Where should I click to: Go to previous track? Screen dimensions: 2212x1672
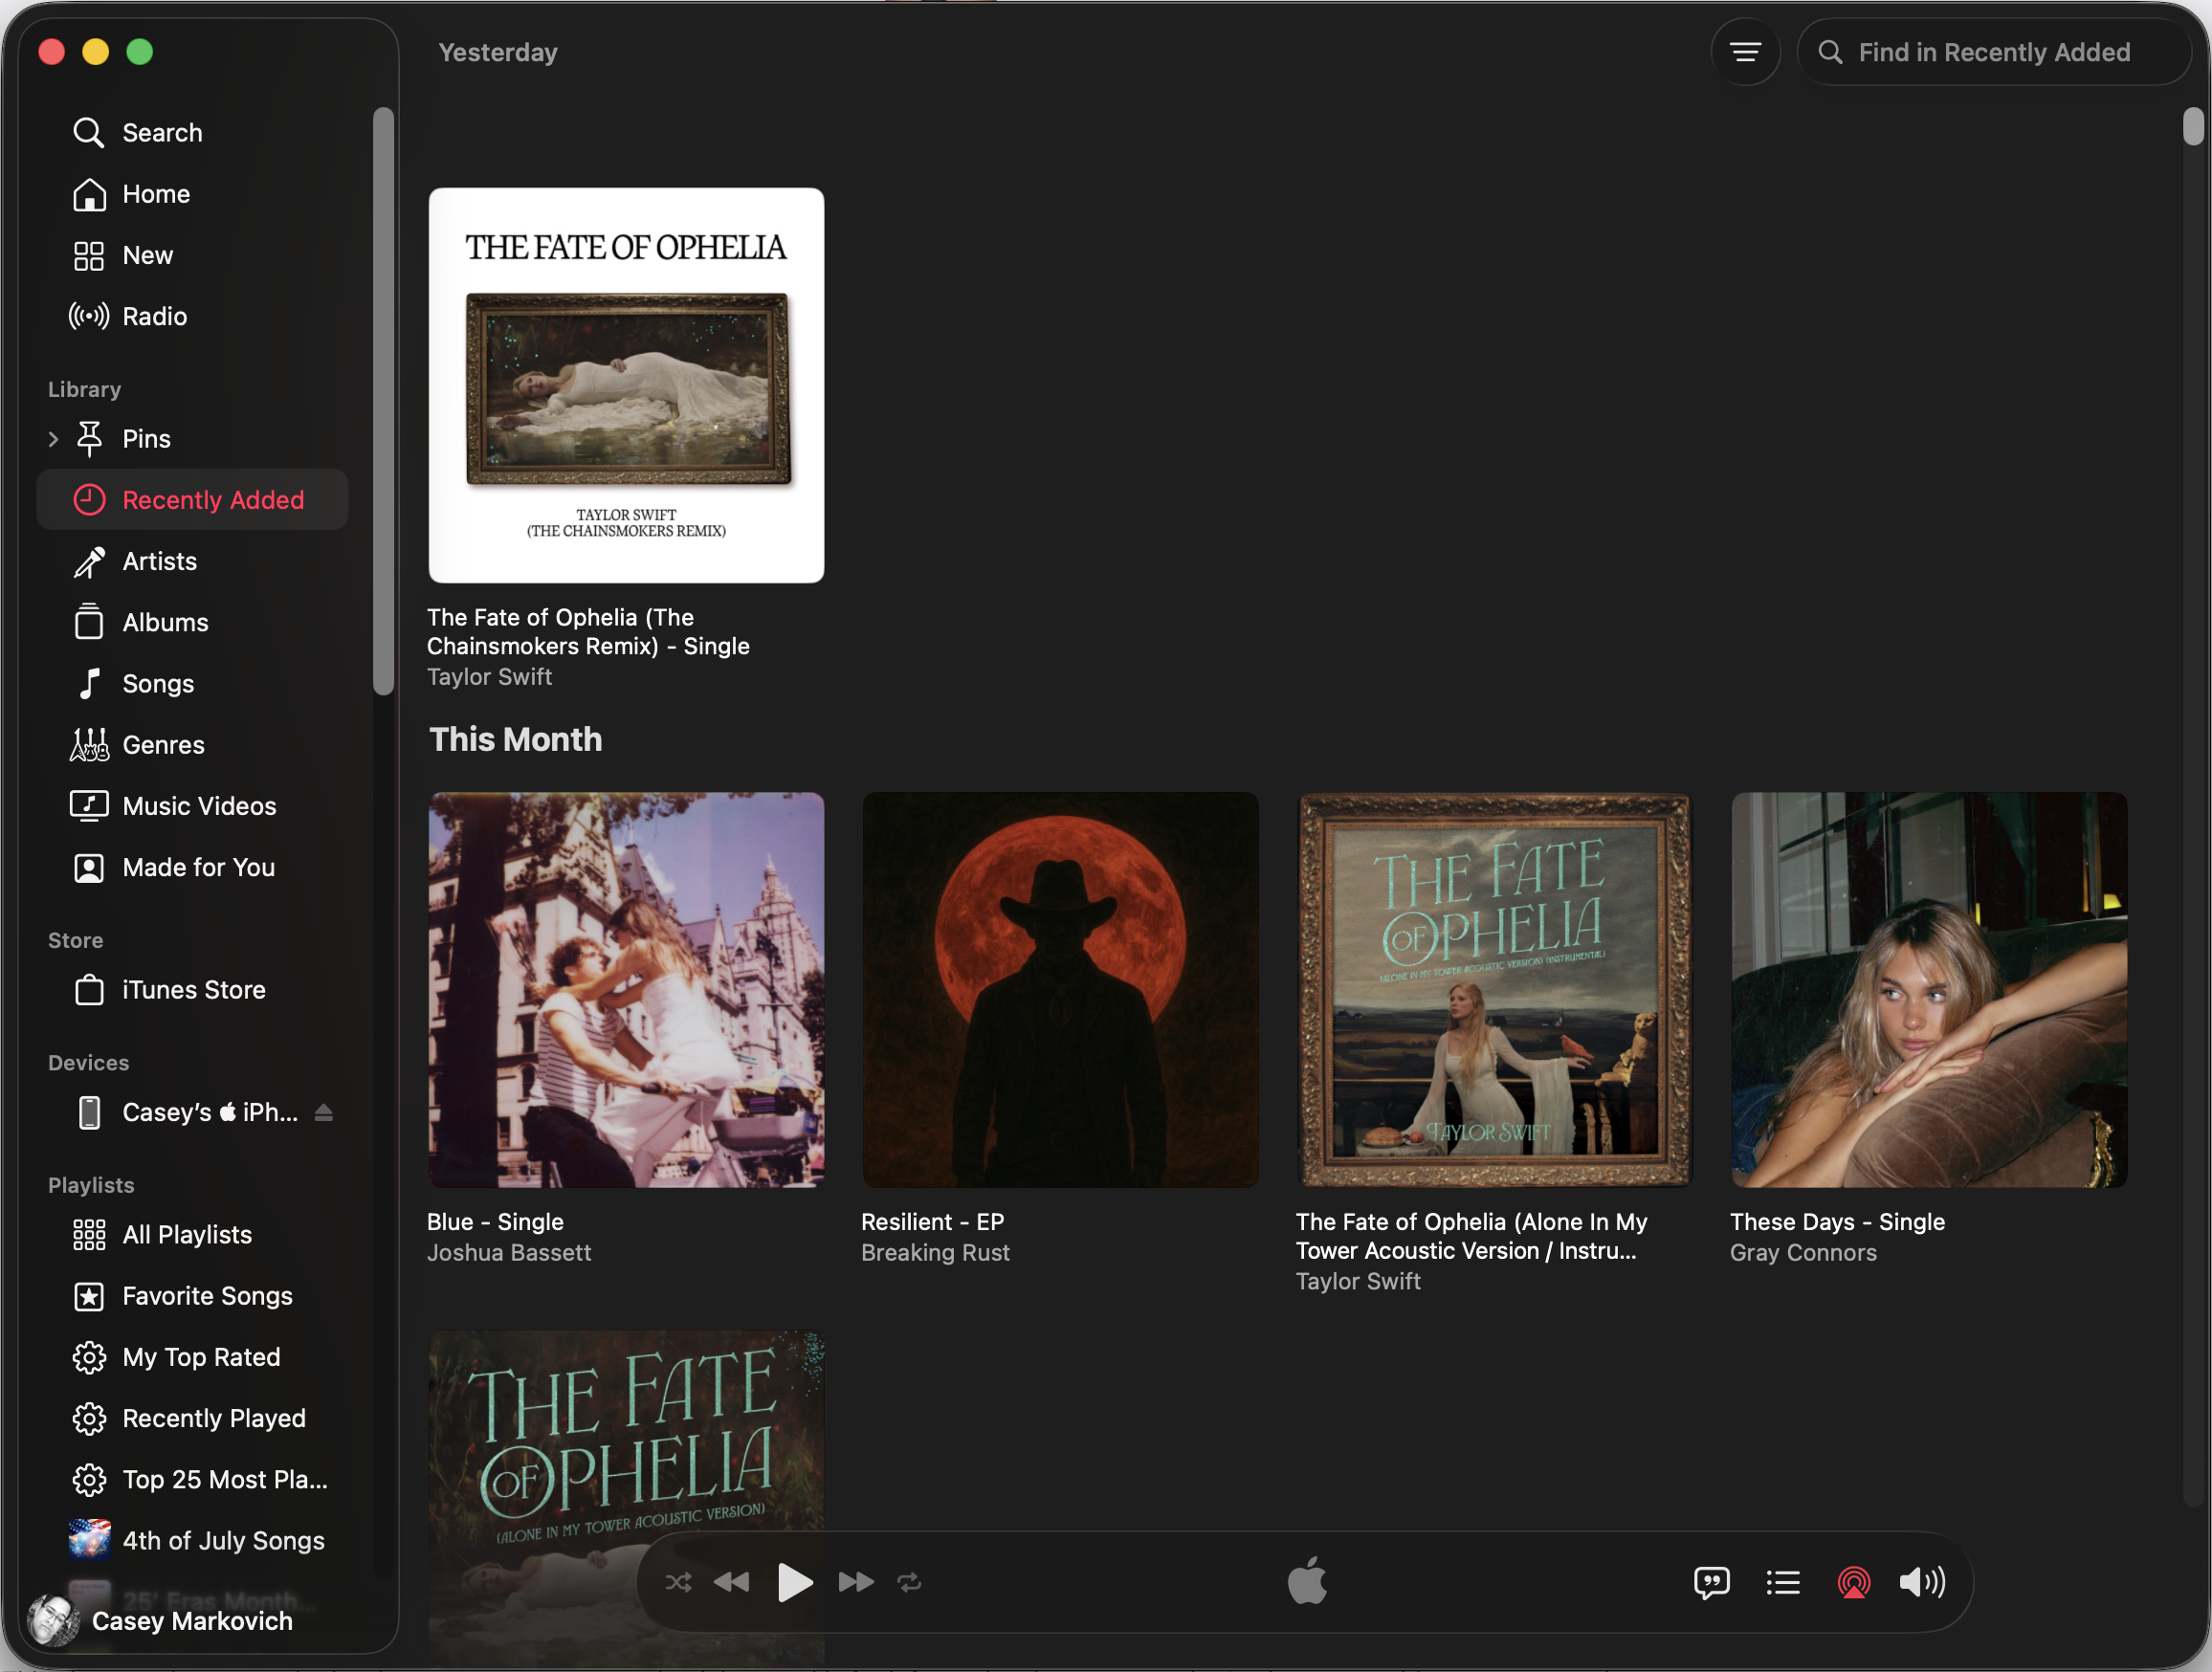pyautogui.click(x=732, y=1582)
